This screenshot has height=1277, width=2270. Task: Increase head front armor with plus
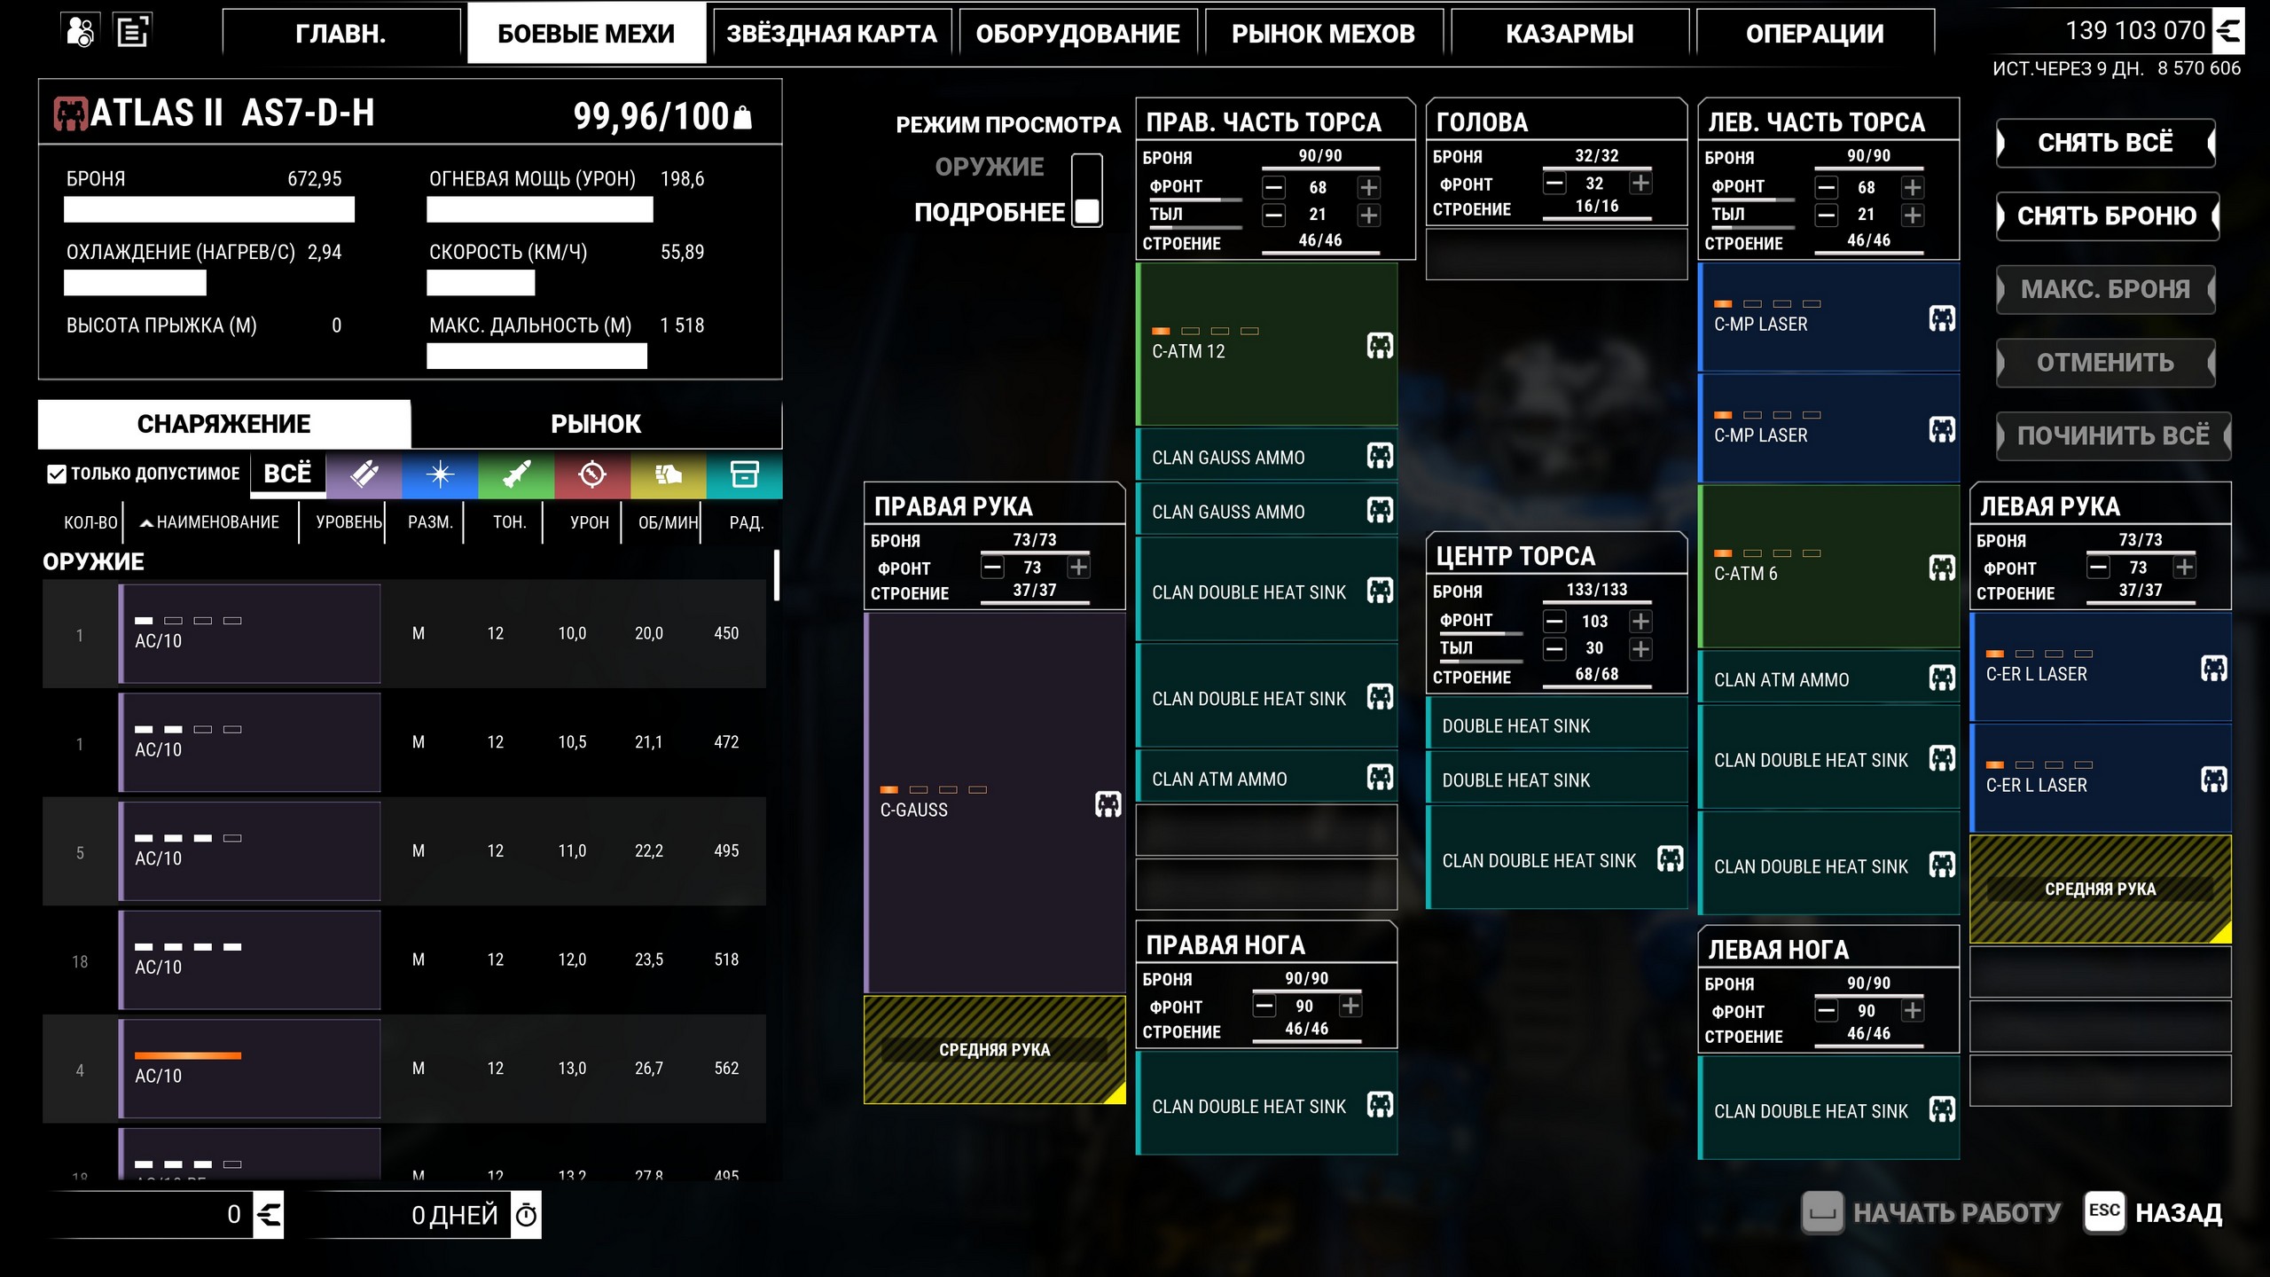(1640, 184)
